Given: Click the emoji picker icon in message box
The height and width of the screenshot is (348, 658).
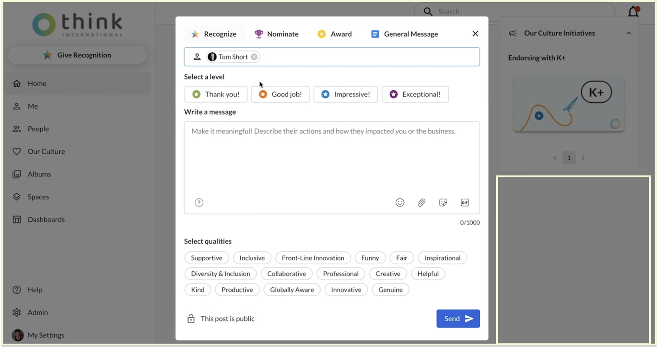Looking at the screenshot, I should point(400,202).
